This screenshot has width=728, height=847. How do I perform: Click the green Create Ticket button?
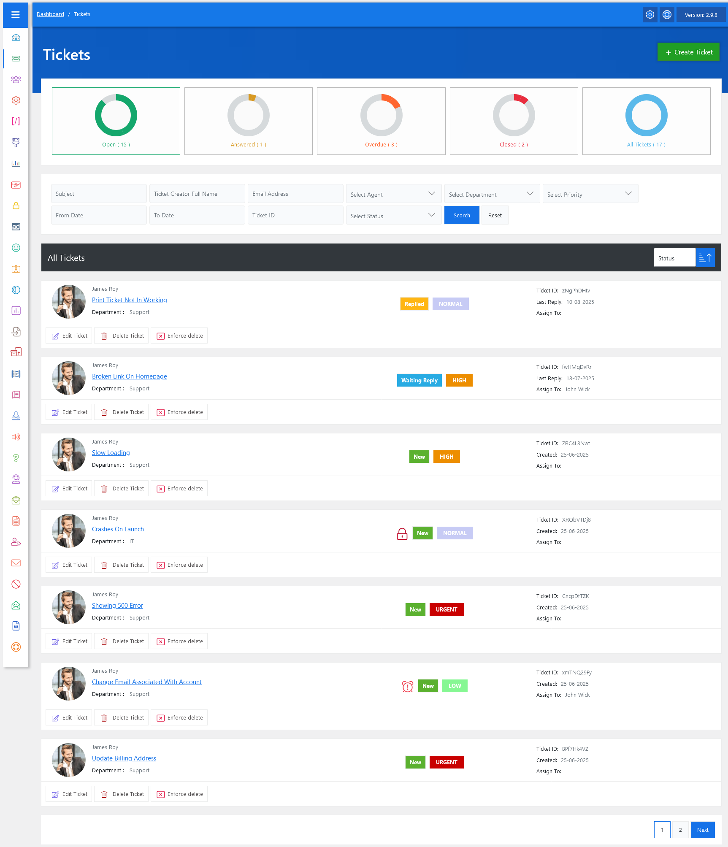[688, 52]
